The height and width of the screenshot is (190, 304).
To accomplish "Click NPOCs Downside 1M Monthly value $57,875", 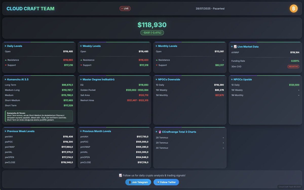I will (219, 95).
